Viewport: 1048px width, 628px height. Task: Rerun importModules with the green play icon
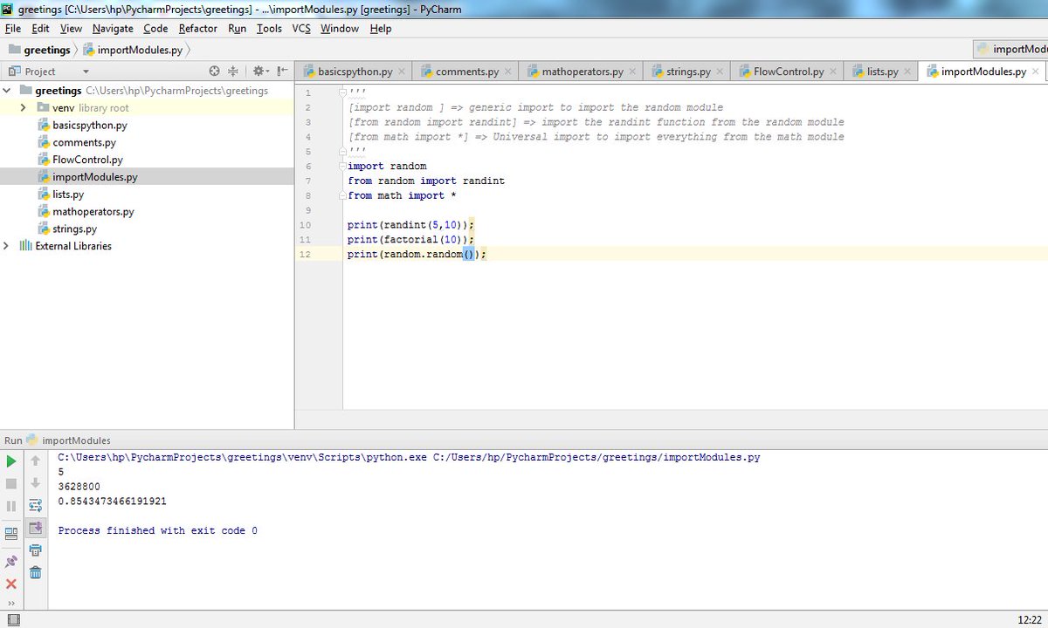click(x=11, y=461)
